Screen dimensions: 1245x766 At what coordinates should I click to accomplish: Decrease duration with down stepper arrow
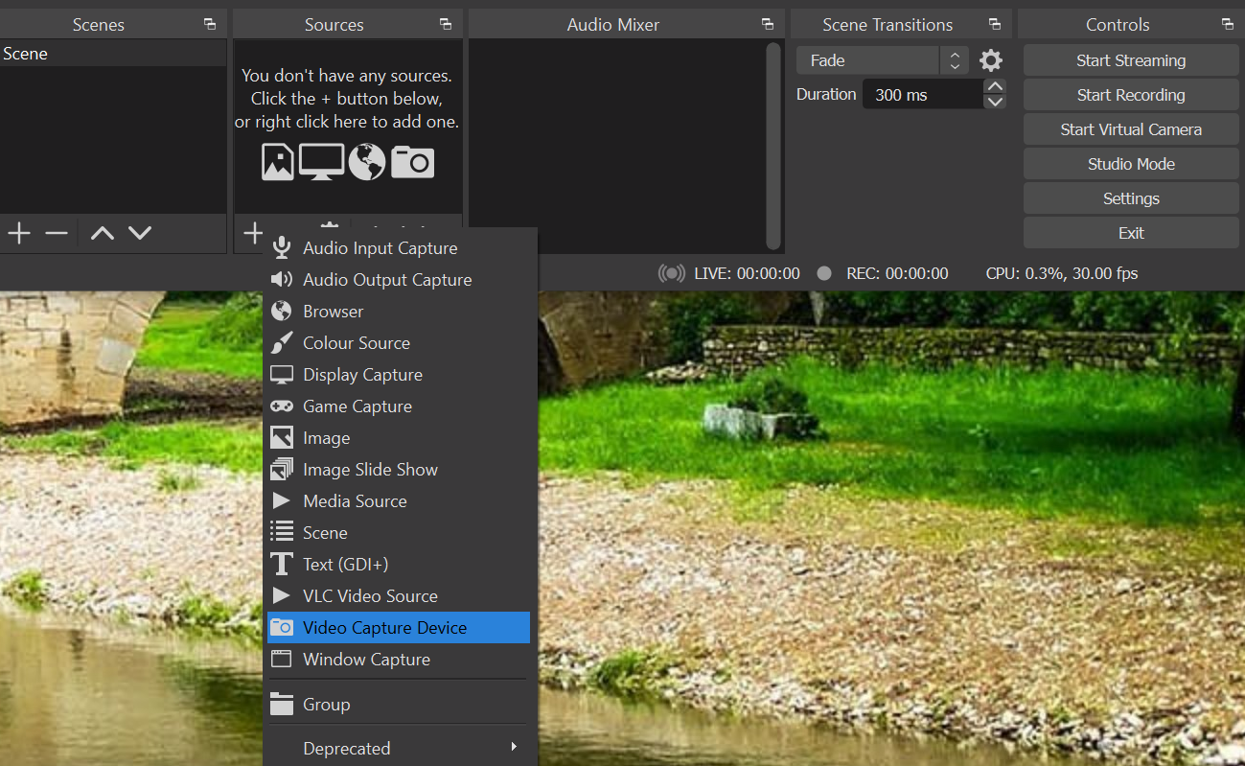[995, 102]
